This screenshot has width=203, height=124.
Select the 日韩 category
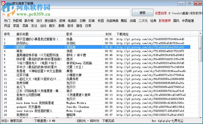[83, 21]
